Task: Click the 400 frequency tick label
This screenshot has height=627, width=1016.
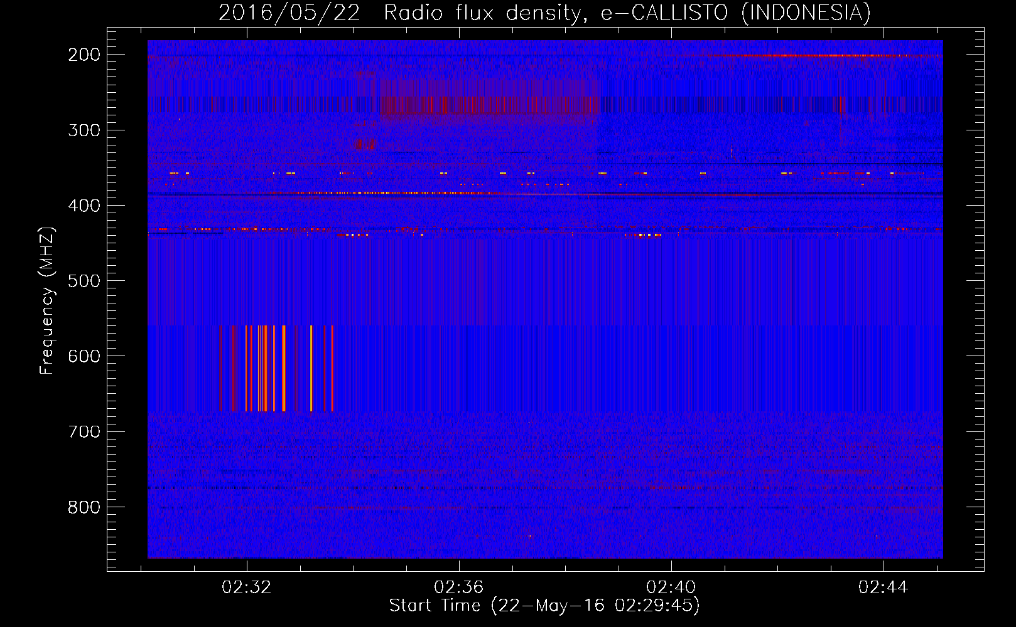Action: [x=84, y=206]
